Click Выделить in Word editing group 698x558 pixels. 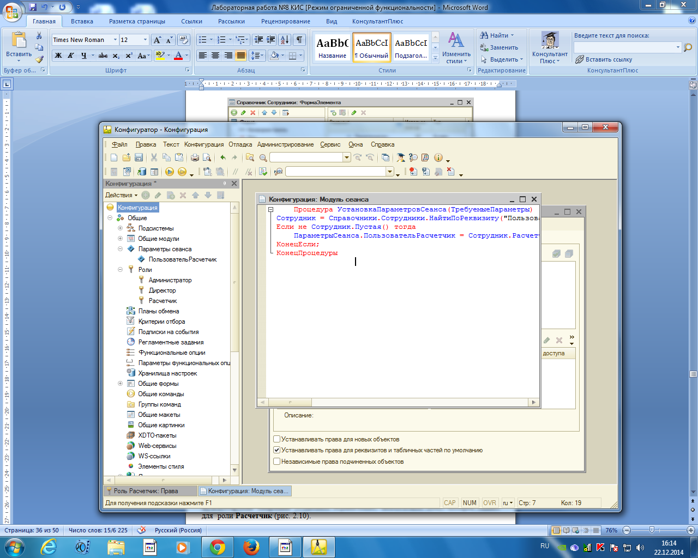(502, 59)
